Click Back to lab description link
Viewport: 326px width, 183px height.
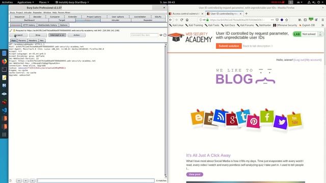pos(258,46)
